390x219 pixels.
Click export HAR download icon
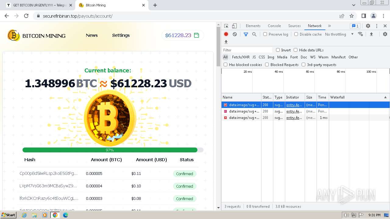(226, 42)
